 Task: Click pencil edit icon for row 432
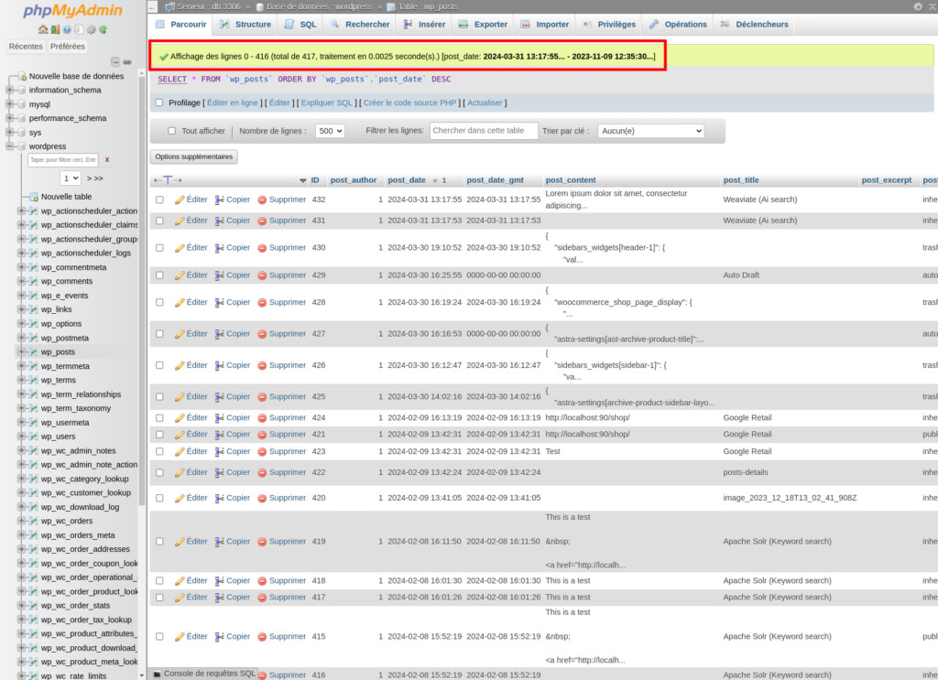tap(180, 200)
